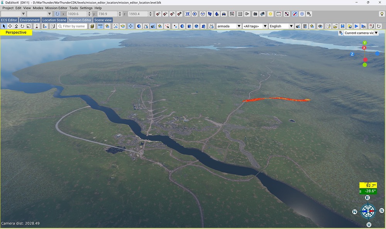
Task: Open the first empty dropdown in top toolbar
Action: coord(13,14)
